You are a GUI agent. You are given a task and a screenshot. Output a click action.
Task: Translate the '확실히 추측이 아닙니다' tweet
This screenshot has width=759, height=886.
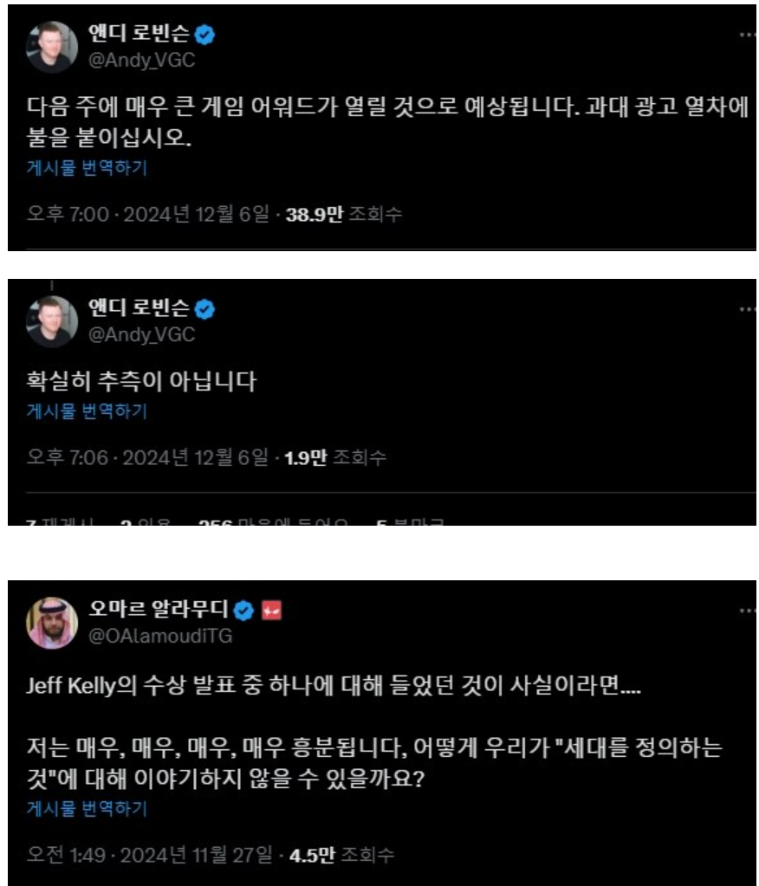(x=87, y=411)
